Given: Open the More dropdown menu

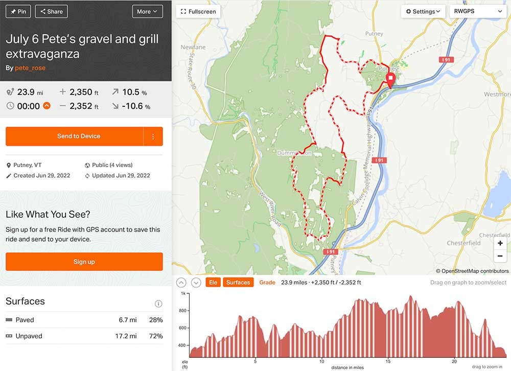Looking at the screenshot, I should [x=147, y=11].
